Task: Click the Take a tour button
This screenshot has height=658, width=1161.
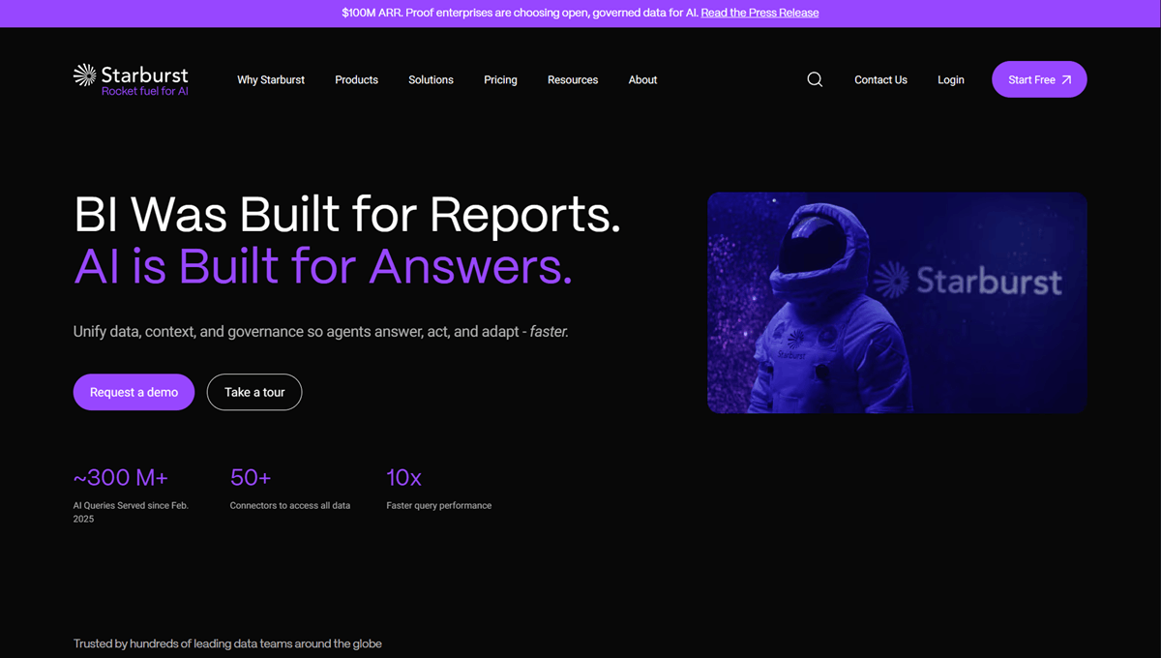Action: 254,392
